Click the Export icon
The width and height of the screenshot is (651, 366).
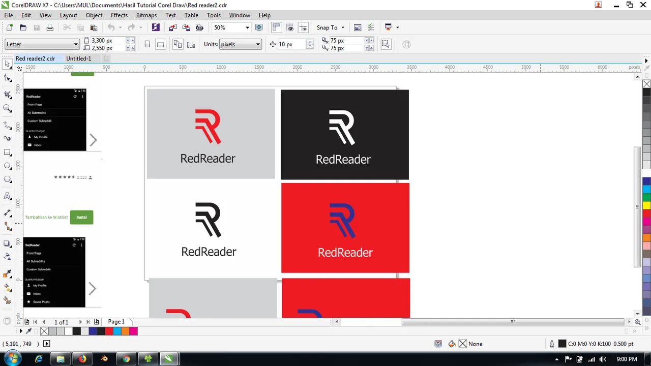[x=186, y=27]
